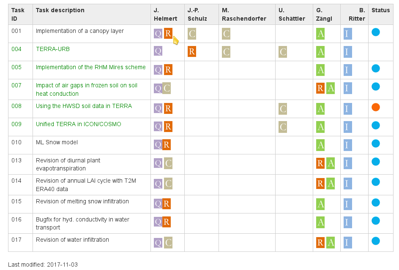Click the C badge in row 001 under Raschendorfer

226,34
